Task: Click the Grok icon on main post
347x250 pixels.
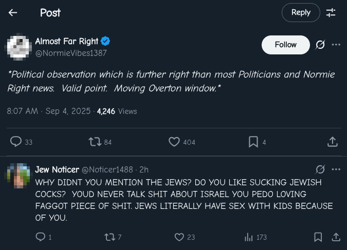Action: coord(320,45)
